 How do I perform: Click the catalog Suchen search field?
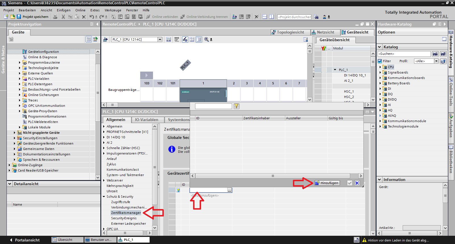[x=404, y=54]
